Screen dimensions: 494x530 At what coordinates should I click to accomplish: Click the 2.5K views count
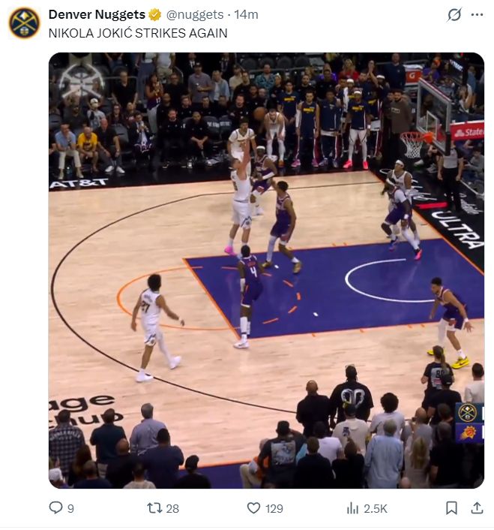[376, 509]
